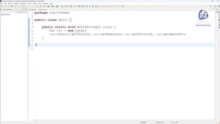The width and height of the screenshot is (220, 124).
Task: Toggle Show Whitespace Characters button
Action: point(89,6)
